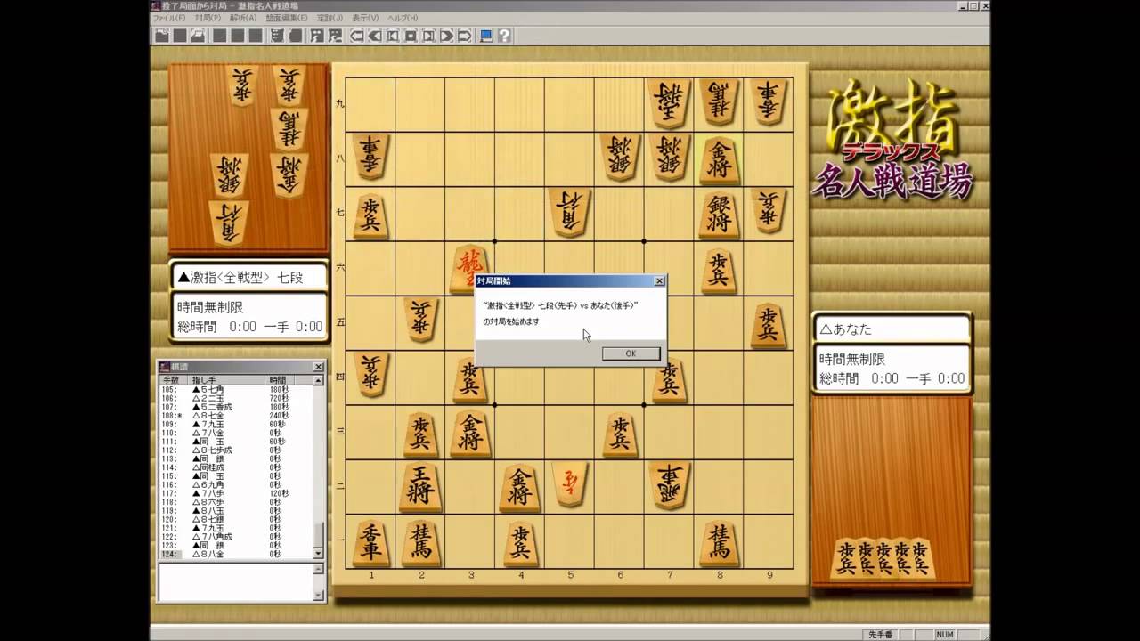This screenshot has width=1140, height=641.
Task: Select a captured 歩兵 pawn in your hand tray
Action: tap(883, 558)
